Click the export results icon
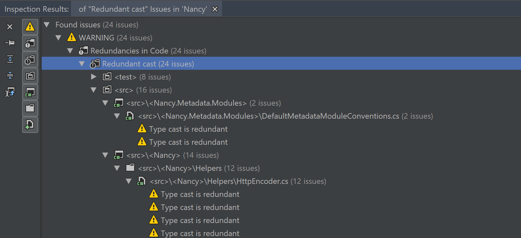 coord(10,92)
